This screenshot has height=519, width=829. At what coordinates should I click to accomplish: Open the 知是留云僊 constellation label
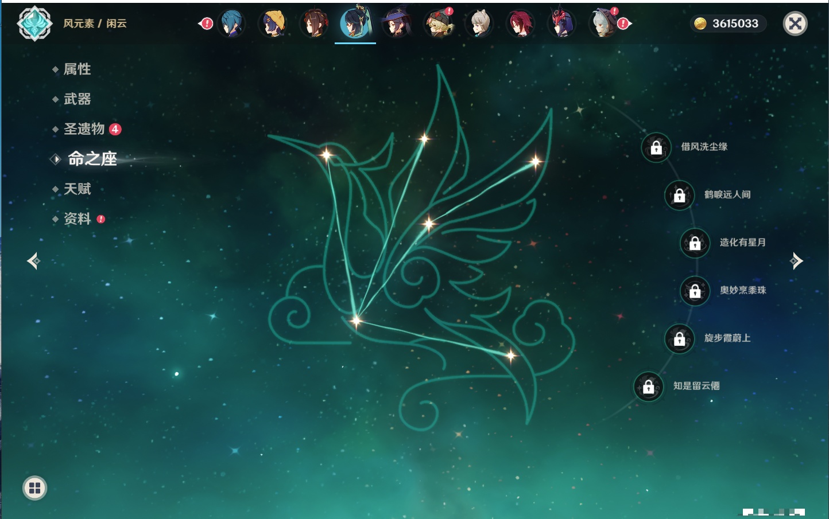pos(696,386)
